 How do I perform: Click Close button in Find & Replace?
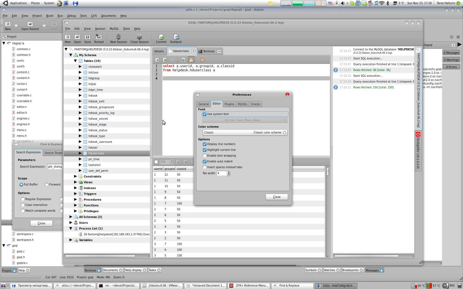click(x=41, y=223)
